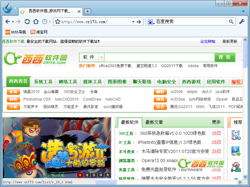Viewport: 250px width, 187px height.
Task: Open the 网络工具 navigation tab
Action: pyautogui.click(x=68, y=82)
